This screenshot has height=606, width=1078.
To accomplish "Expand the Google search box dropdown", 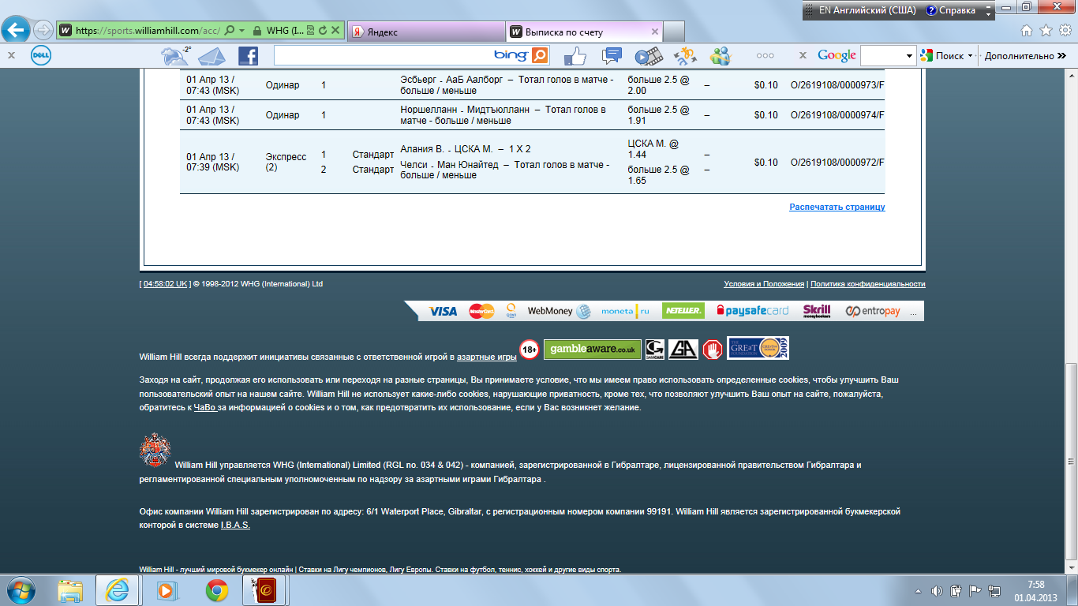I will coord(910,55).
